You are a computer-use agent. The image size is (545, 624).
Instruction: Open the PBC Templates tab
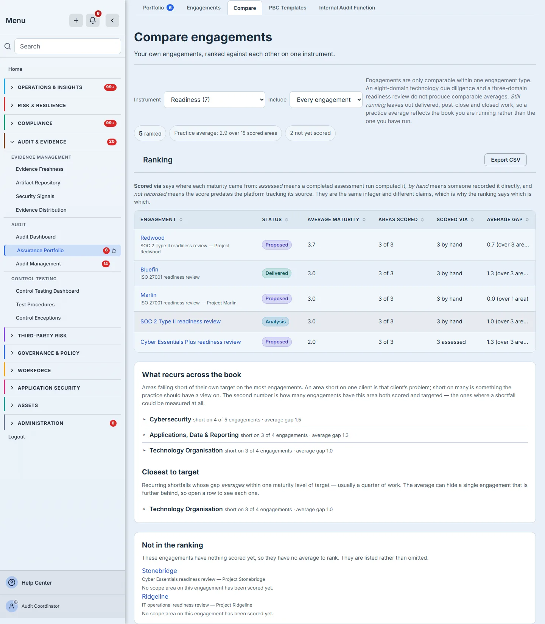(x=288, y=8)
